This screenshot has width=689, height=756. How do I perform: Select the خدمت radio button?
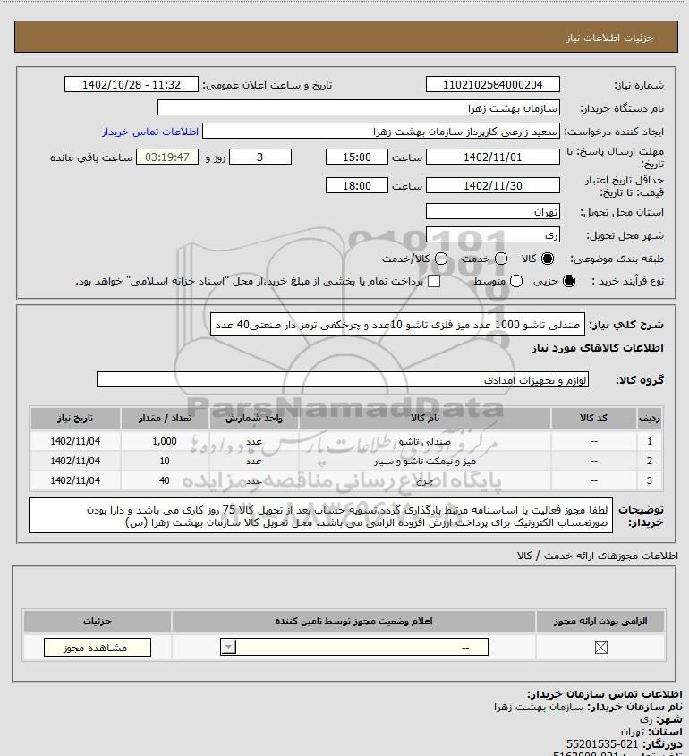tap(501, 259)
